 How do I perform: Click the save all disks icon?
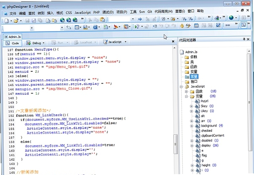coord(34,21)
